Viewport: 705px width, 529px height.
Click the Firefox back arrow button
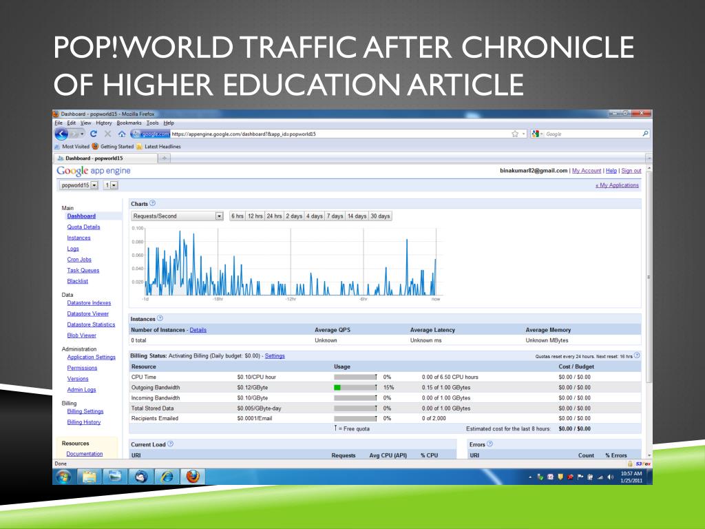pyautogui.click(x=61, y=134)
